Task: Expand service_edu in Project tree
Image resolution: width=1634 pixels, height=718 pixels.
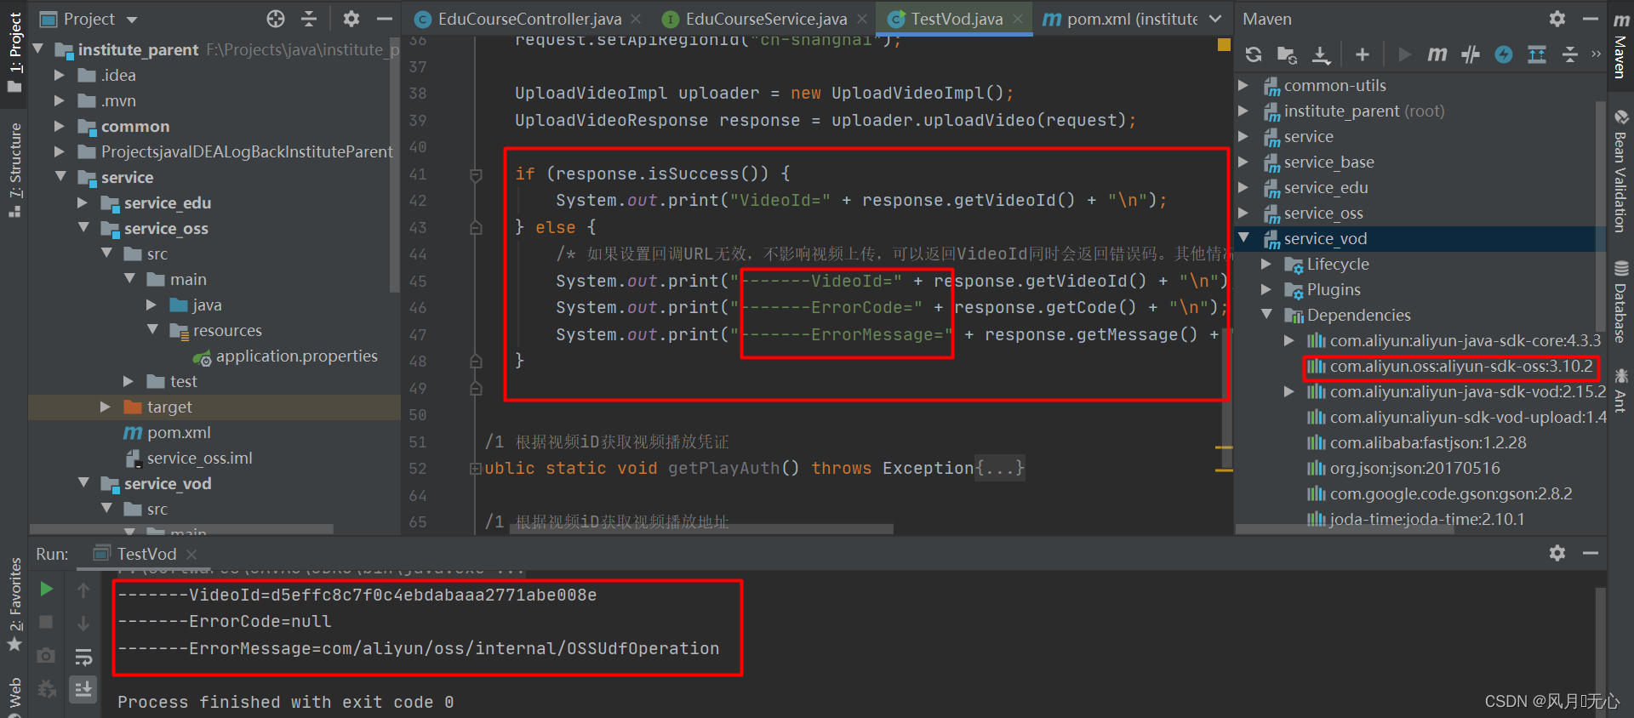Action: tap(83, 202)
